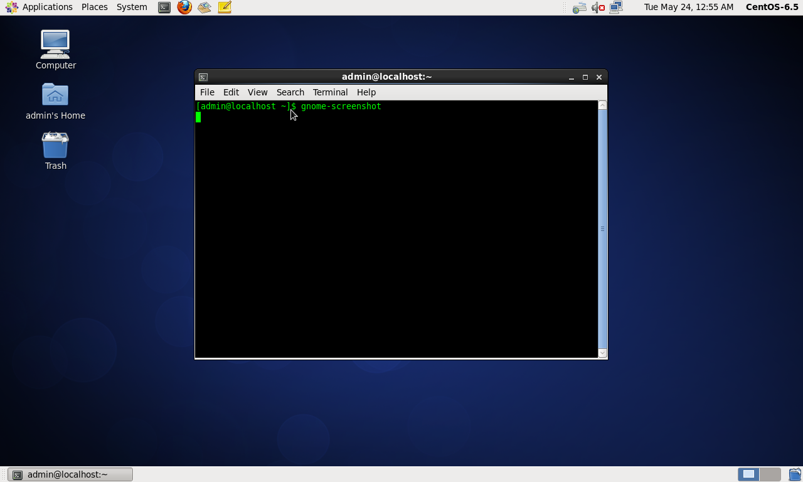803x482 pixels.
Task: Open the terminal File menu
Action: (x=207, y=92)
